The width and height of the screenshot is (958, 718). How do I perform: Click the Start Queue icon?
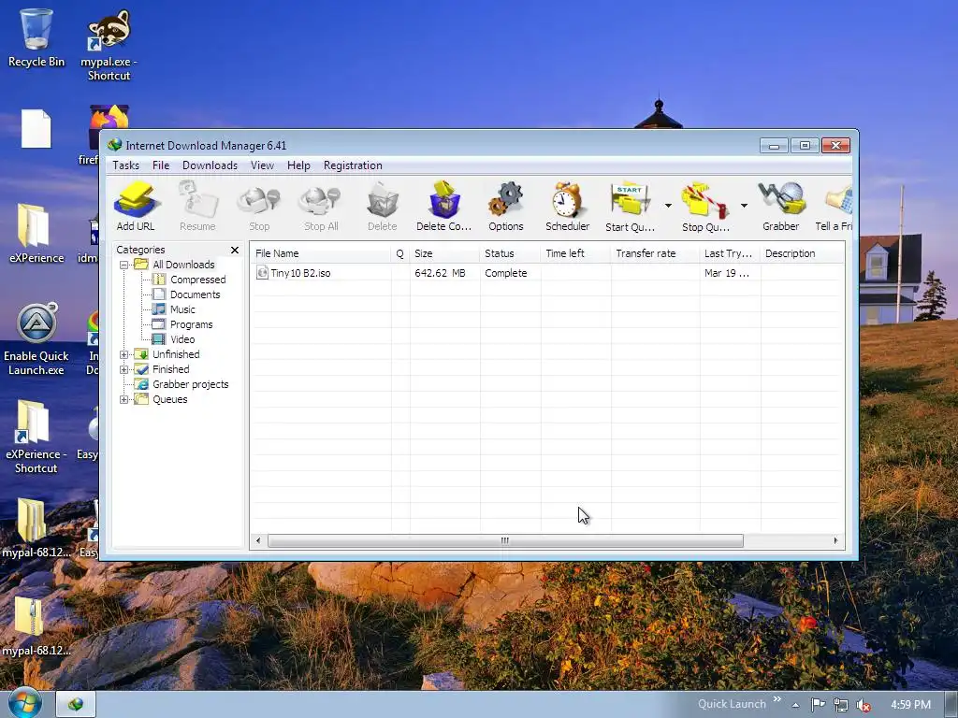coord(630,207)
